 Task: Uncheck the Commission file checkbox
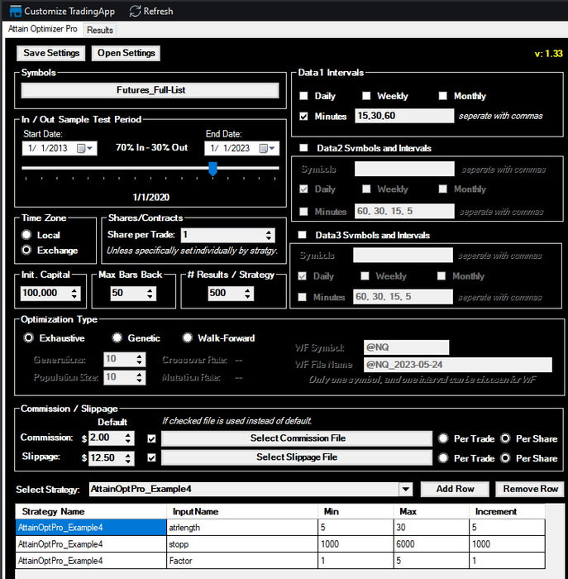click(x=150, y=438)
